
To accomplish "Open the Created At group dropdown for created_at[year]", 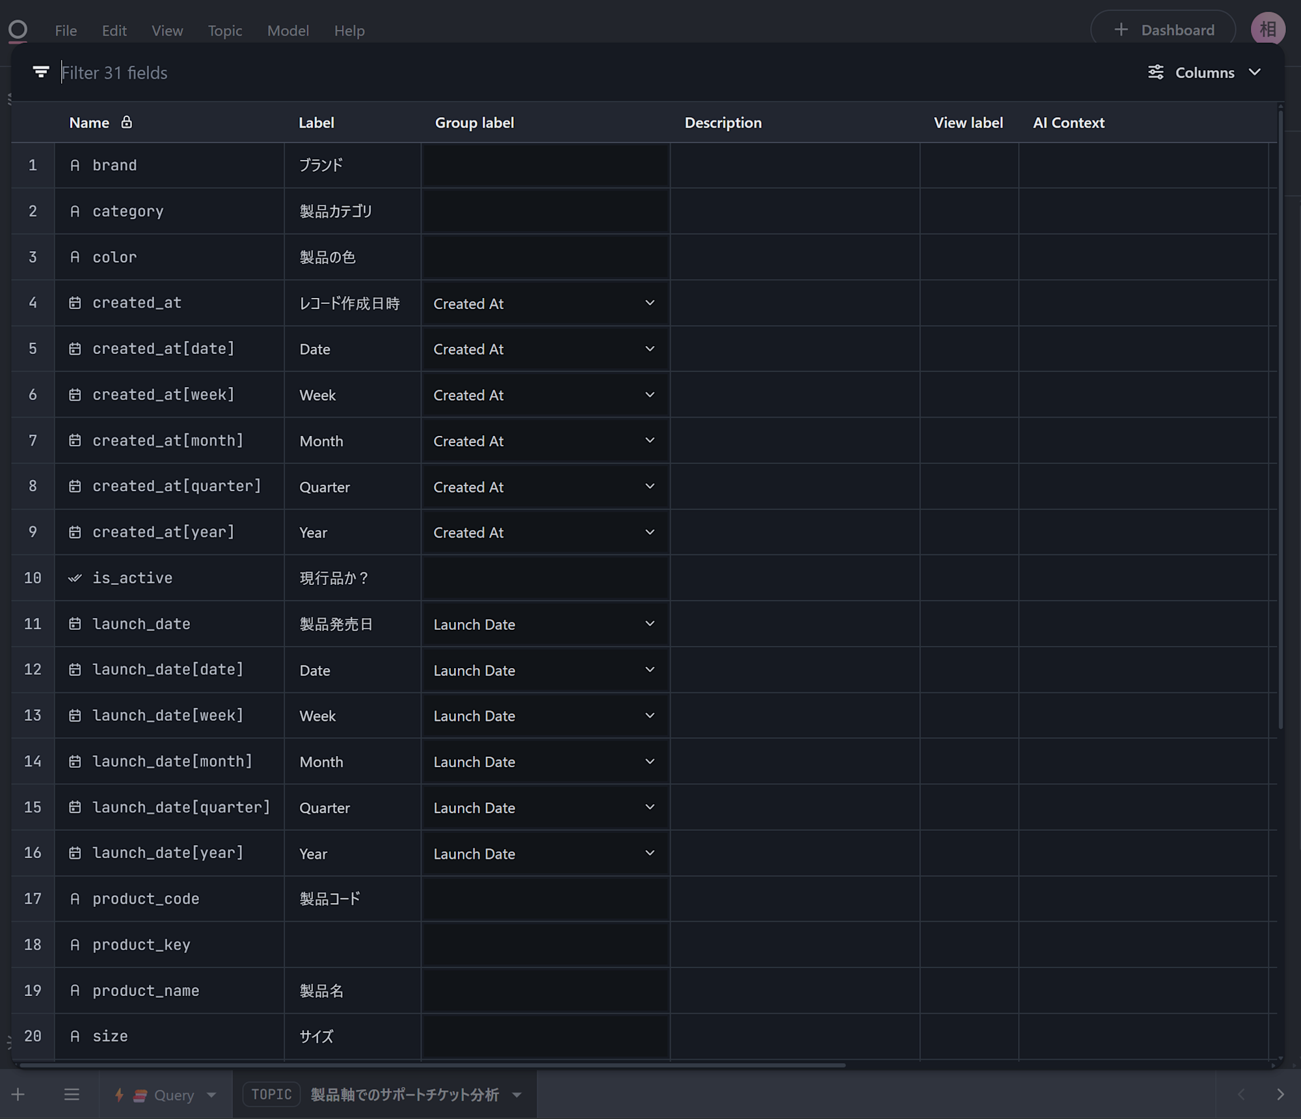I will [649, 532].
